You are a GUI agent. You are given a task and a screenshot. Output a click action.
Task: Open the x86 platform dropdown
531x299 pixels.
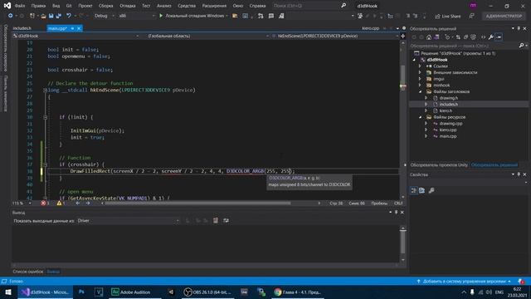(x=136, y=16)
